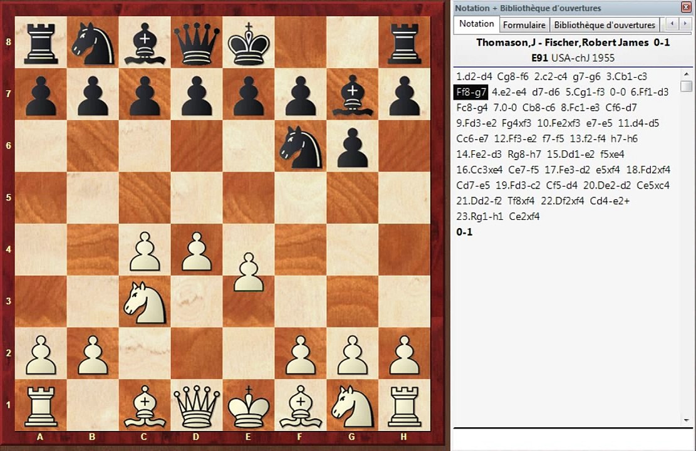Select the black knight on f6
The height and width of the screenshot is (451, 696).
click(x=301, y=146)
